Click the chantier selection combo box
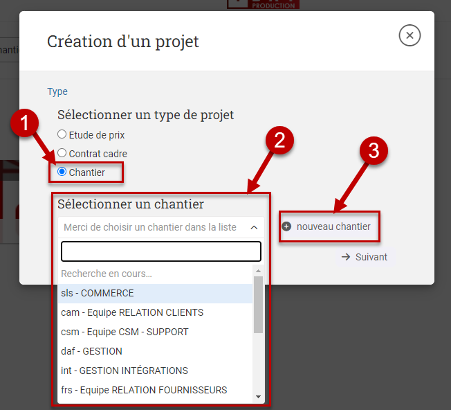The image size is (451, 410). [152, 227]
